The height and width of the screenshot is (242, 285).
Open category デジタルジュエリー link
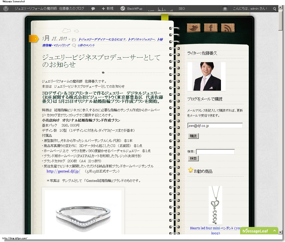click(141, 39)
